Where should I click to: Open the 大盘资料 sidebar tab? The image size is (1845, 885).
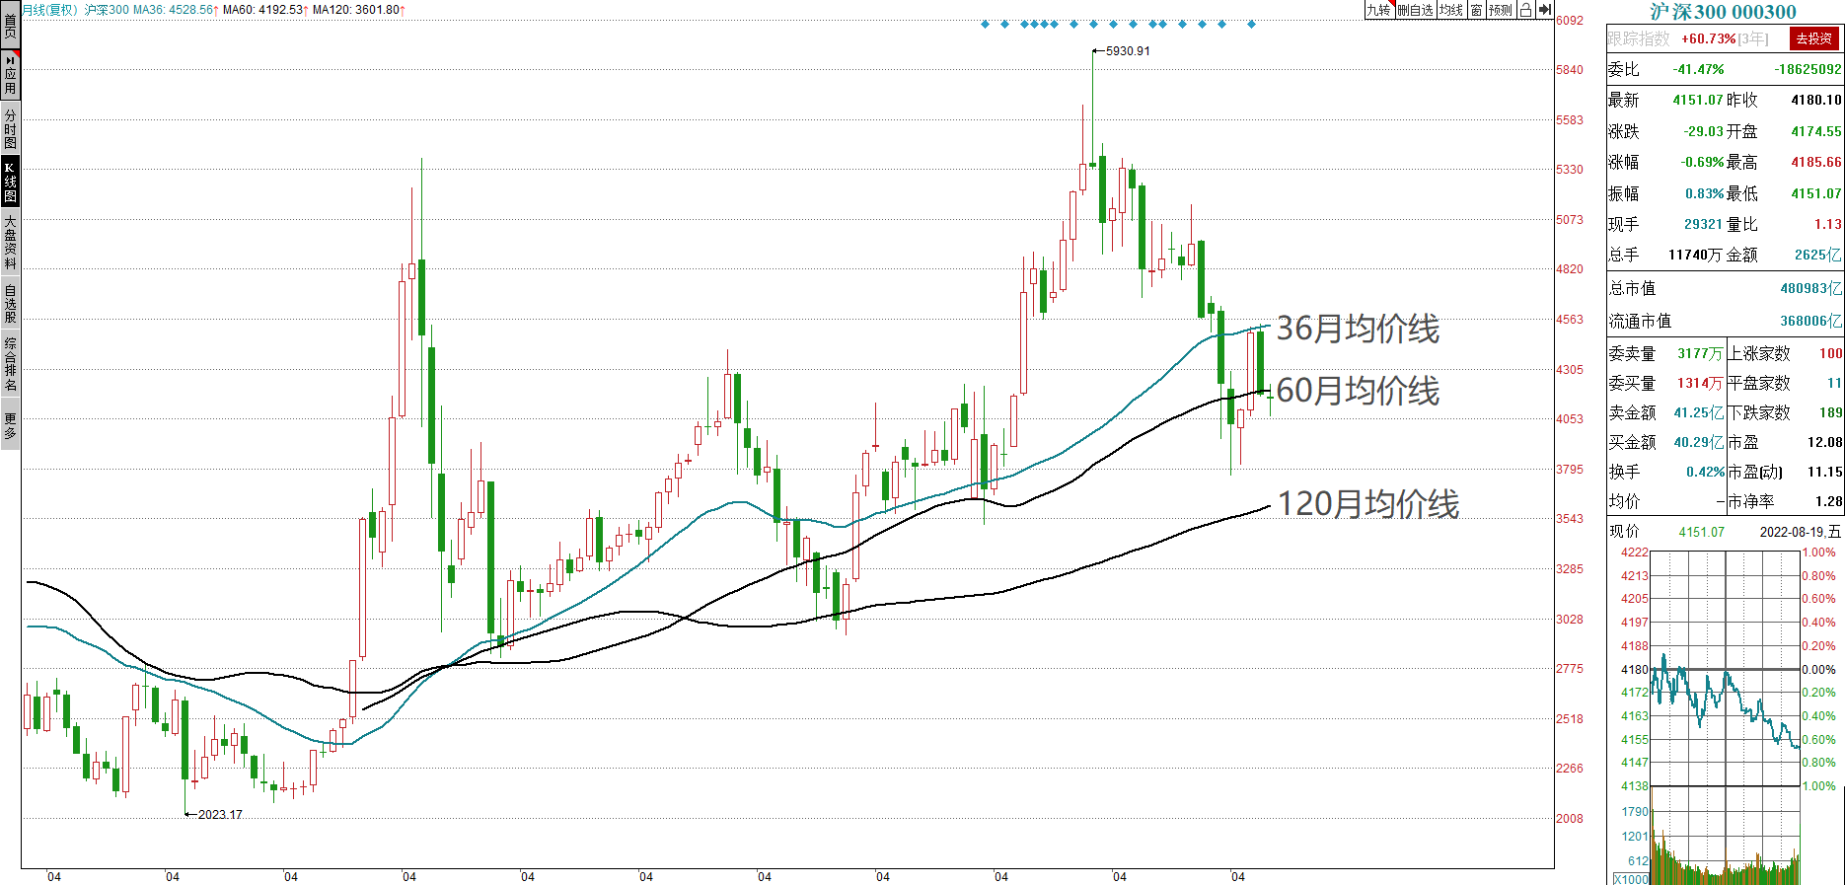point(10,242)
